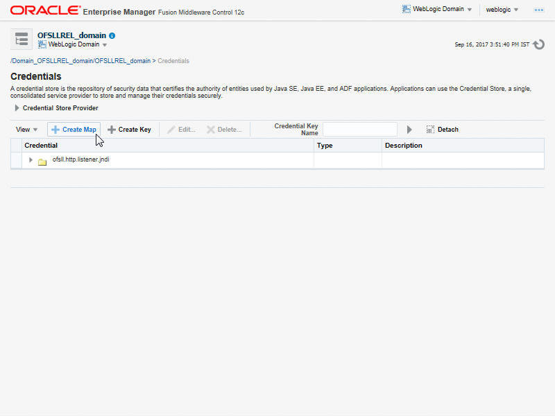This screenshot has height=416, width=555.
Task: Click the OFSLLREL_domain title text
Action: tap(72, 35)
